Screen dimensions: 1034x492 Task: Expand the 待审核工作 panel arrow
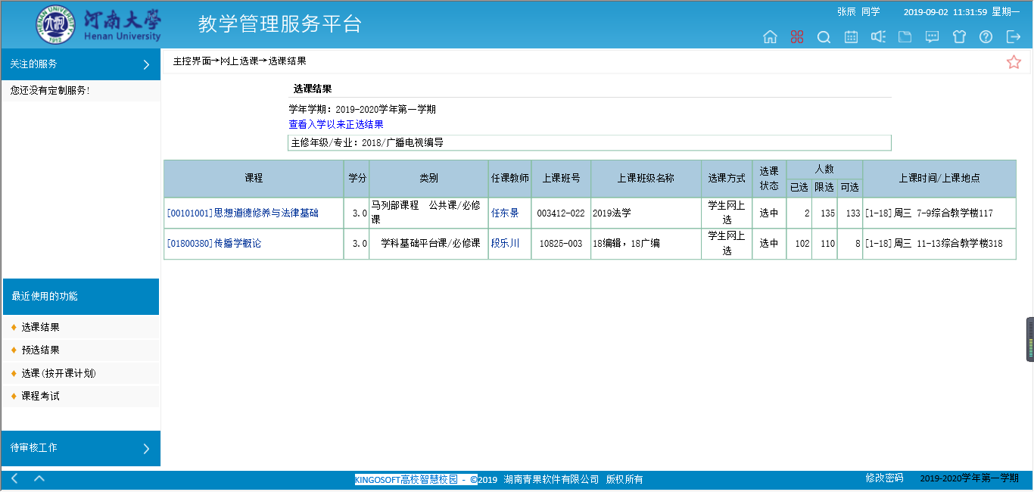click(x=146, y=449)
